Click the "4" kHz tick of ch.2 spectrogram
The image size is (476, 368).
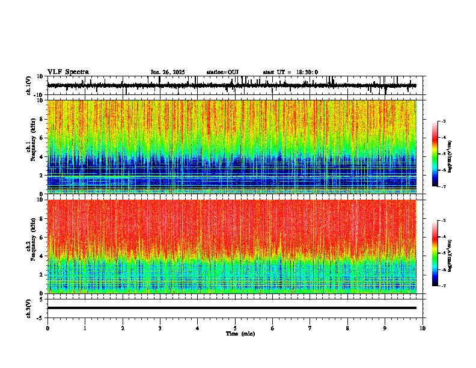click(x=42, y=256)
